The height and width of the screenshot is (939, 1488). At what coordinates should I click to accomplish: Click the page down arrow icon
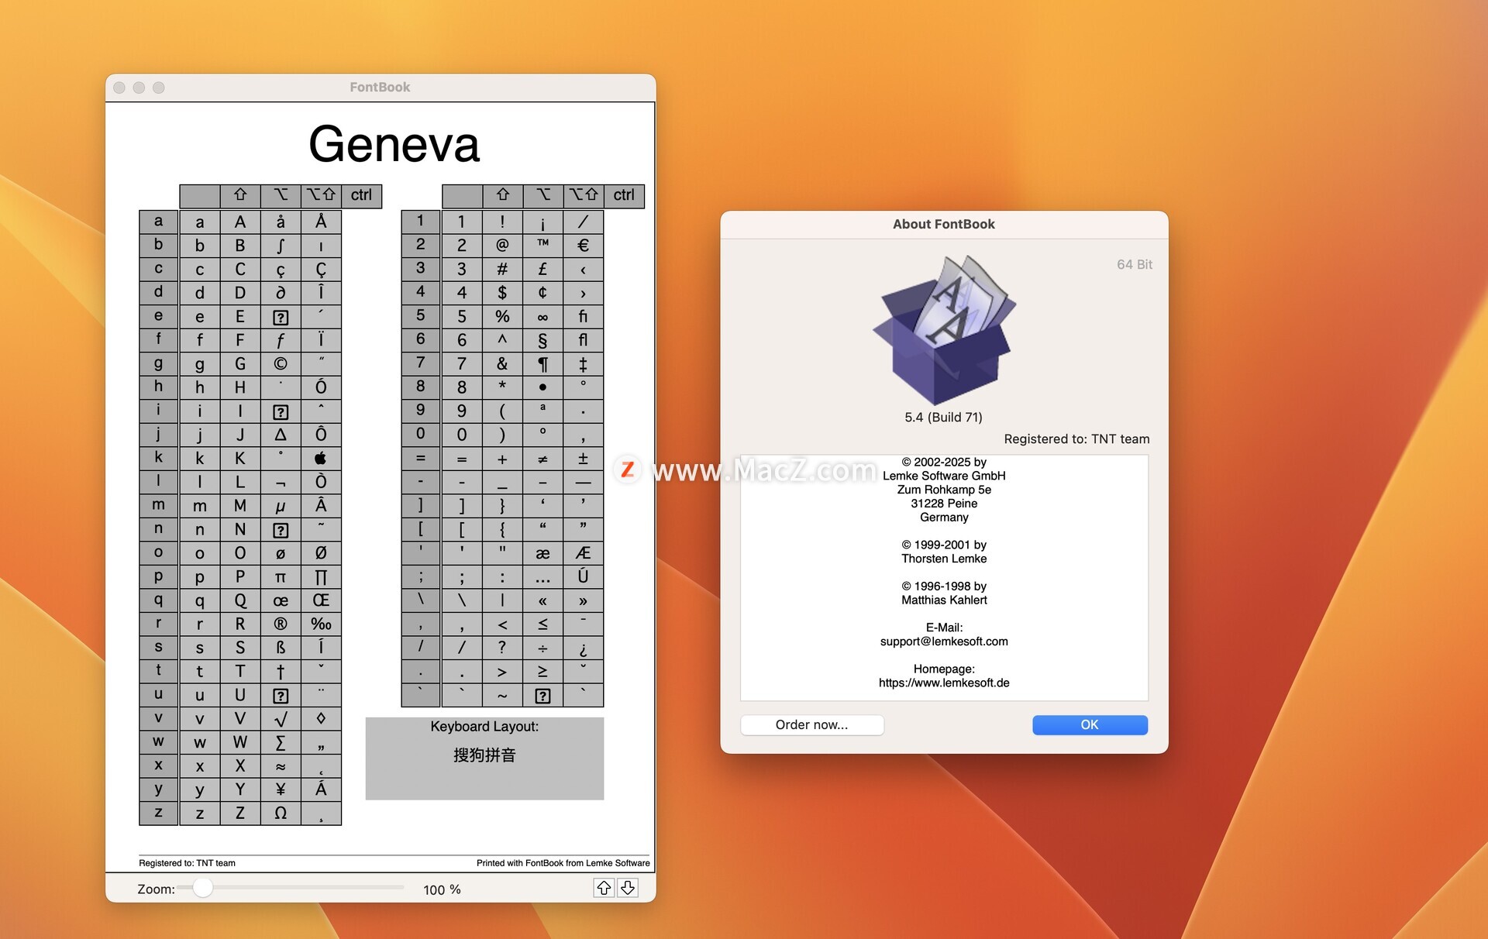pyautogui.click(x=628, y=888)
